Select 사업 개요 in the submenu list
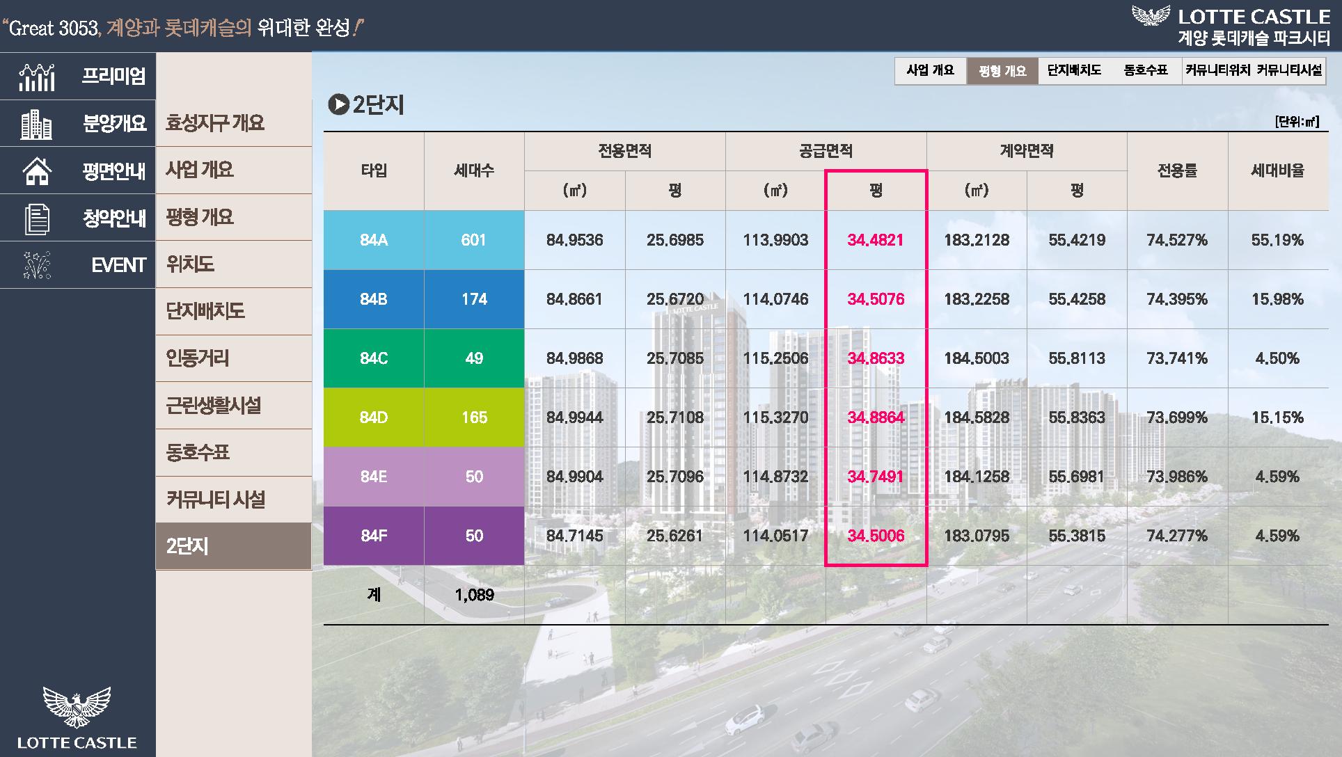The image size is (1342, 757). tap(234, 170)
